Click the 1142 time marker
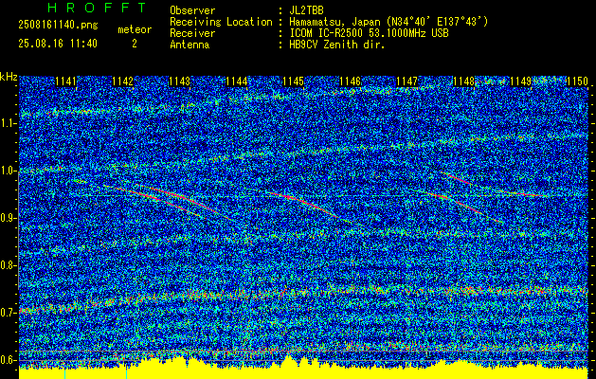 tap(123, 81)
